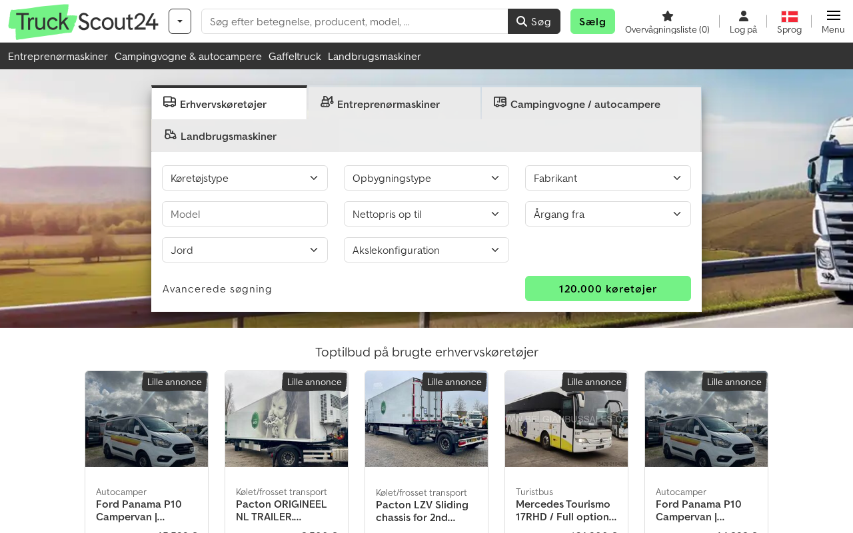Screen dimensions: 853x533
Task: Open Campingvogne & autocampere navigation link
Action: [188, 56]
